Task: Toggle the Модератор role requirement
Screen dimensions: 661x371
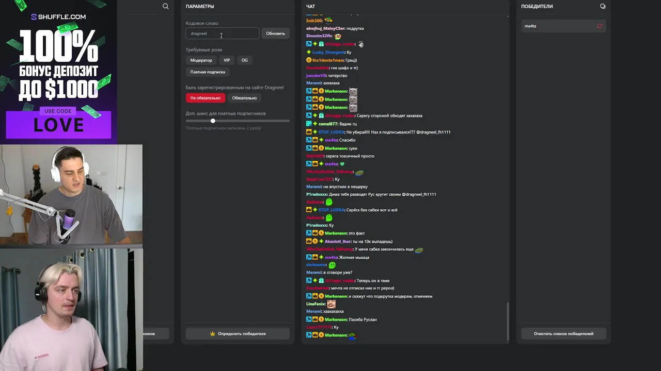Action: [x=201, y=60]
